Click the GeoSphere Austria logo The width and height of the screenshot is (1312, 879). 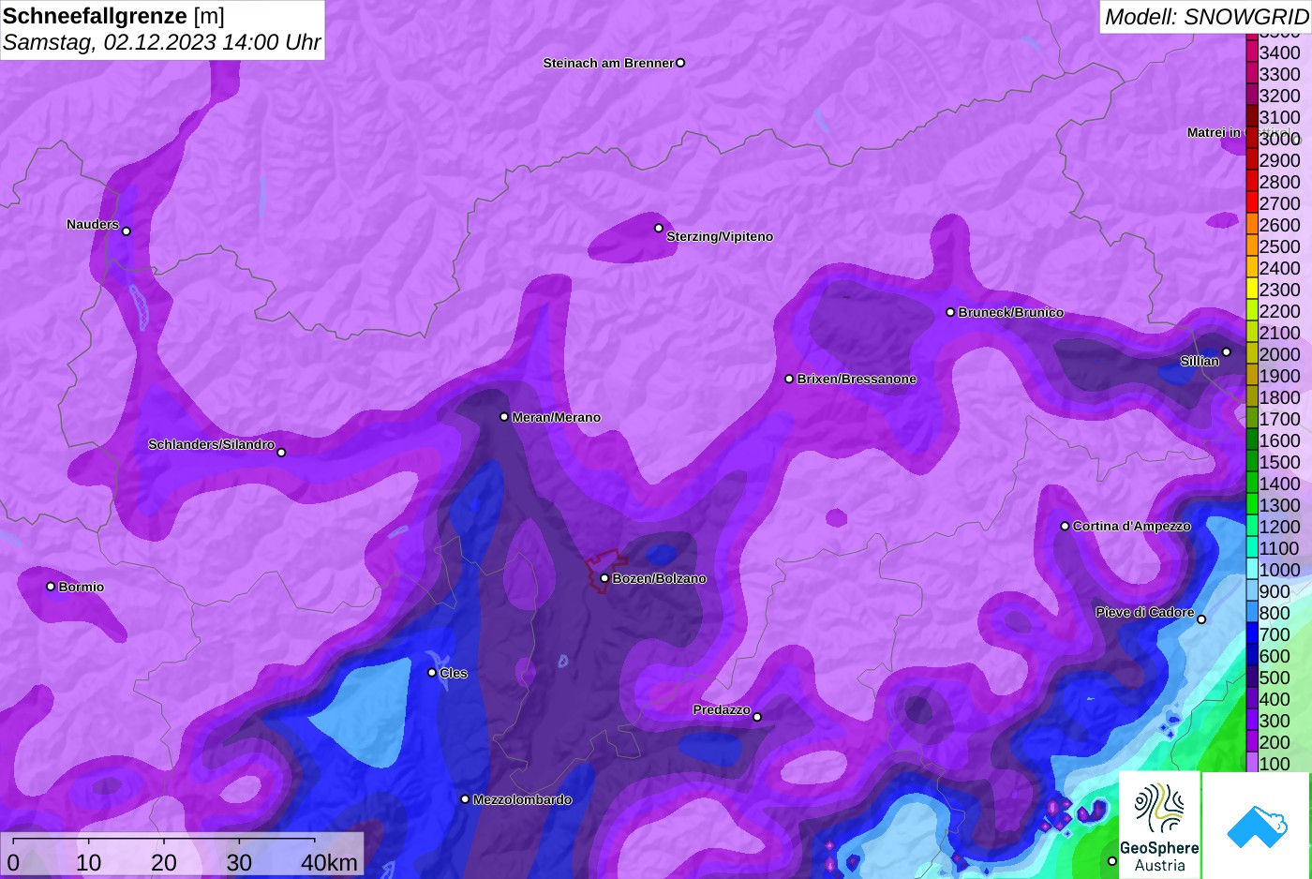(x=1159, y=826)
